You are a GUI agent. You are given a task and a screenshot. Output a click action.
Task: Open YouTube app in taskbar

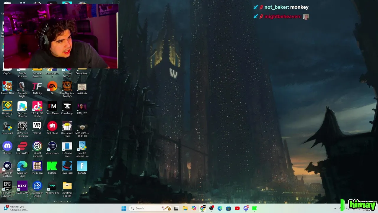pyautogui.click(x=237, y=208)
